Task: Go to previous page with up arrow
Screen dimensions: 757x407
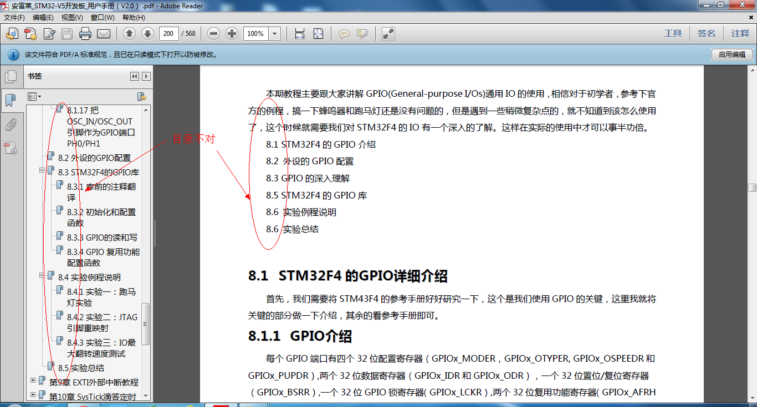Action: point(129,34)
